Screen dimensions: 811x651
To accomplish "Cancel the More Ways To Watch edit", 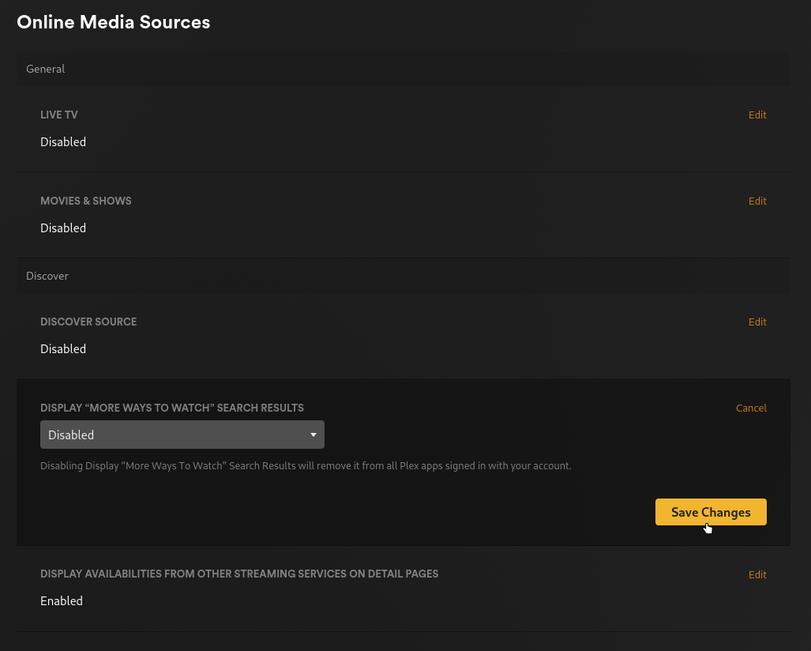I will click(750, 408).
